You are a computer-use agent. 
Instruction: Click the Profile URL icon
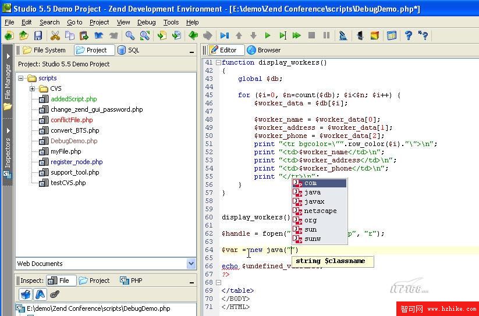343,35
